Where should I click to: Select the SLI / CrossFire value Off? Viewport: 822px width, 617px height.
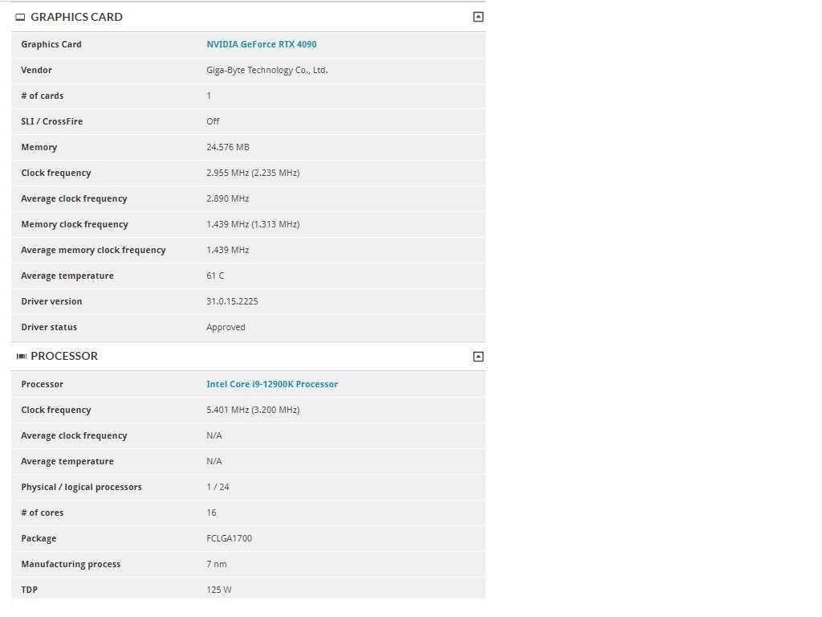click(x=213, y=122)
